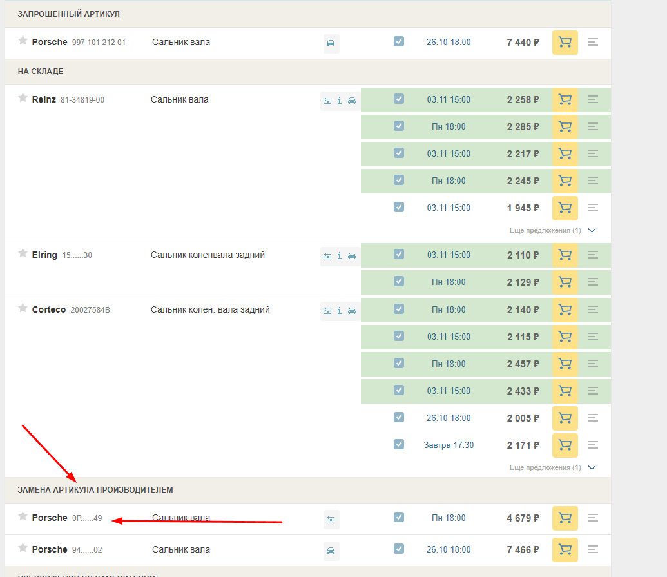
Task: Expand more offers under Corteco listing
Action: click(x=552, y=467)
